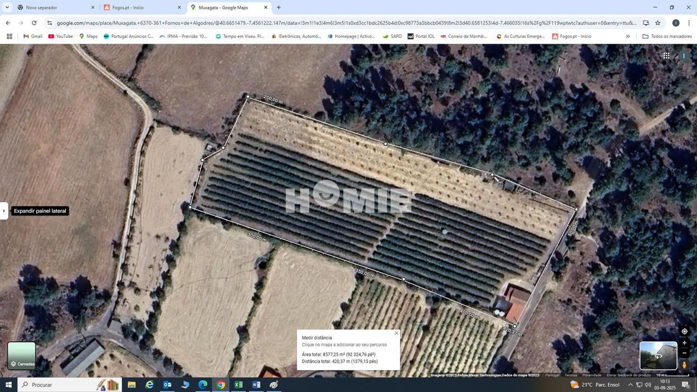Open Todos os marcadores folder
The width and height of the screenshot is (697, 392).
point(667,36)
